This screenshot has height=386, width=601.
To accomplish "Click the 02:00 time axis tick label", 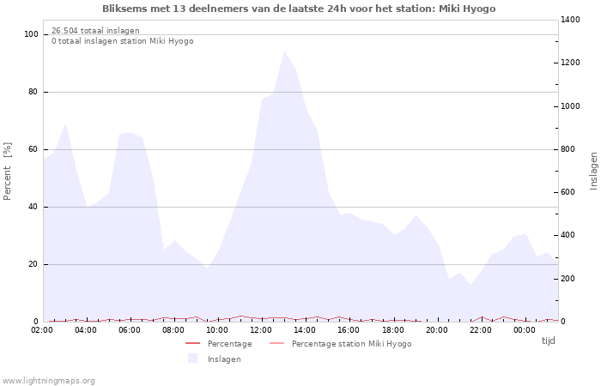I will coord(43,330).
